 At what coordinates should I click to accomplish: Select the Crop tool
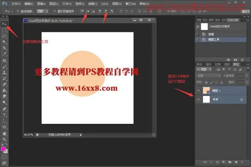point(4,48)
